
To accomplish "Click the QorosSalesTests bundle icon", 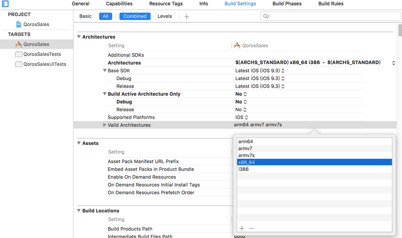I will point(18,54).
